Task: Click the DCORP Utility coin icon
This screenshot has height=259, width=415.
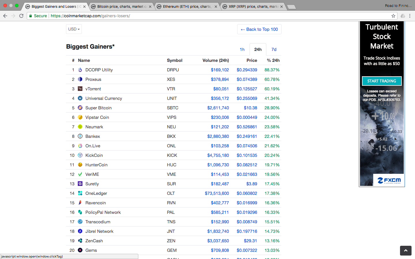Action: (80, 70)
